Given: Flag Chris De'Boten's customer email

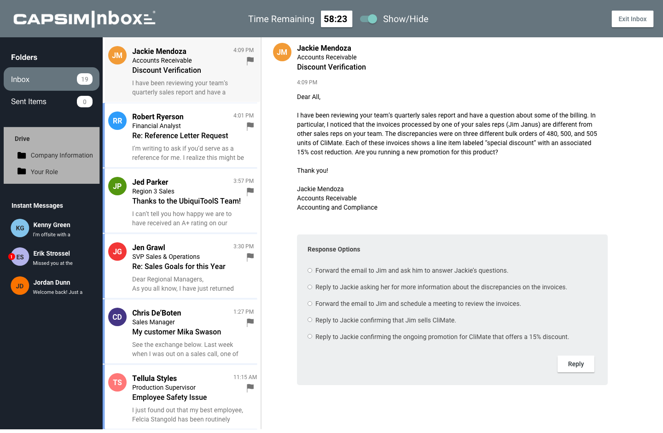Looking at the screenshot, I should point(250,322).
